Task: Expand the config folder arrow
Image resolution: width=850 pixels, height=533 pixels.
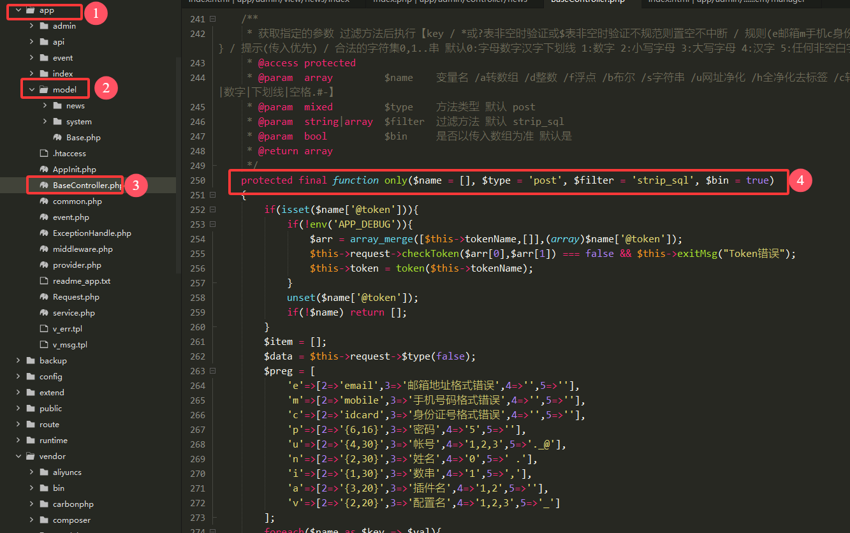Action: tap(18, 377)
